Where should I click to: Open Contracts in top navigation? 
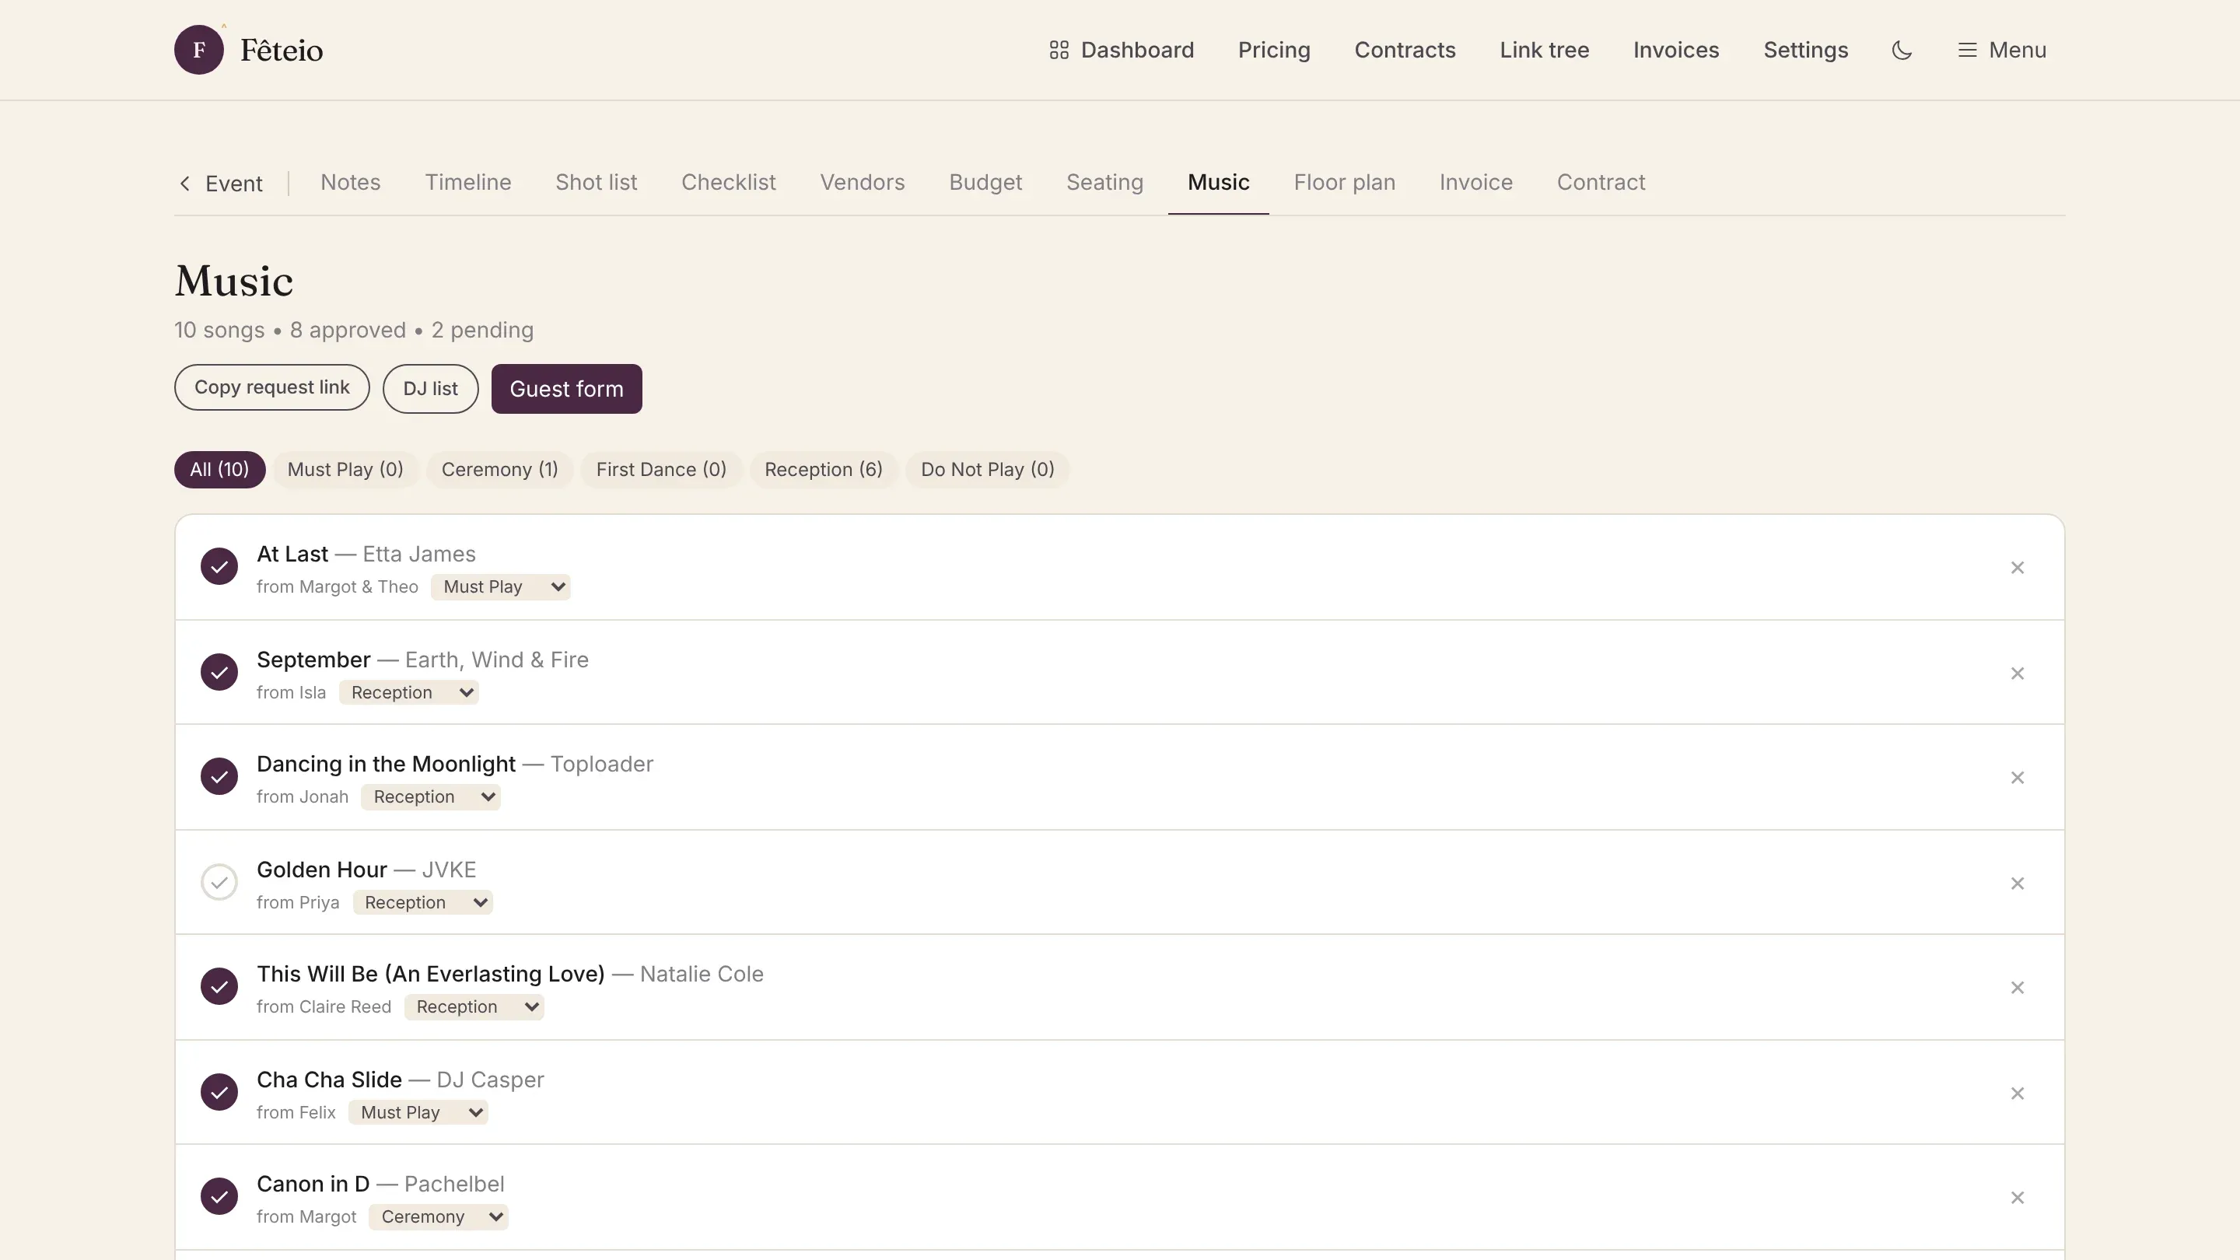pyautogui.click(x=1405, y=50)
